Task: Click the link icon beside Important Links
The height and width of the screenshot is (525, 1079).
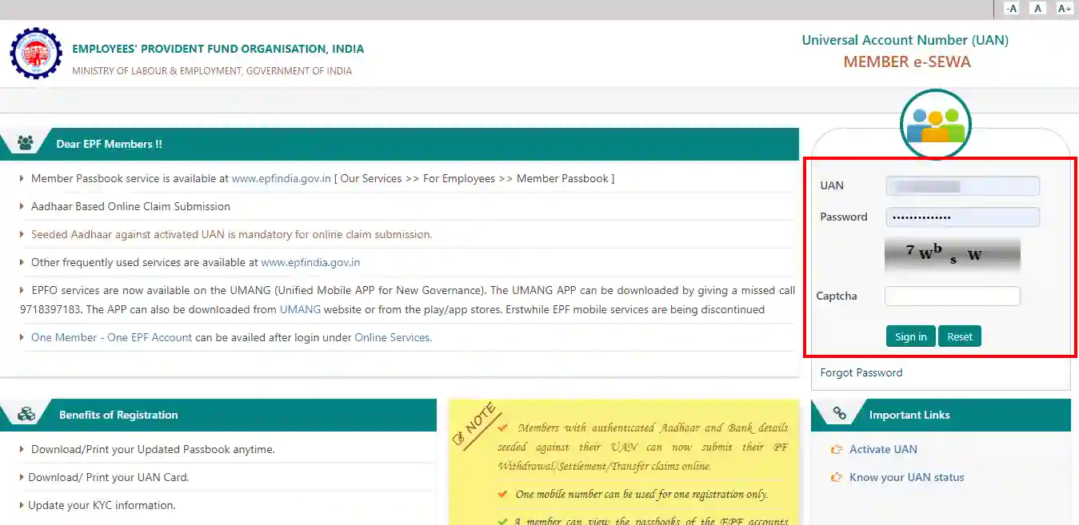Action: click(x=839, y=412)
